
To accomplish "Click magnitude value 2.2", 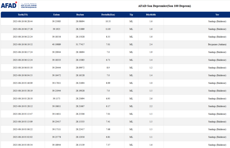I will (151, 106).
